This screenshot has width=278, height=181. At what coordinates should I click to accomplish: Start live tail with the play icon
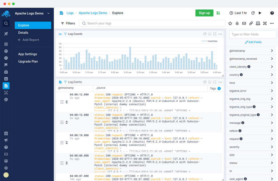point(260,13)
